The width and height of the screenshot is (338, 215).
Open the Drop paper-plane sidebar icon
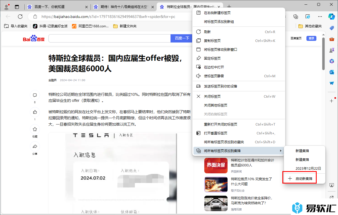click(332, 83)
